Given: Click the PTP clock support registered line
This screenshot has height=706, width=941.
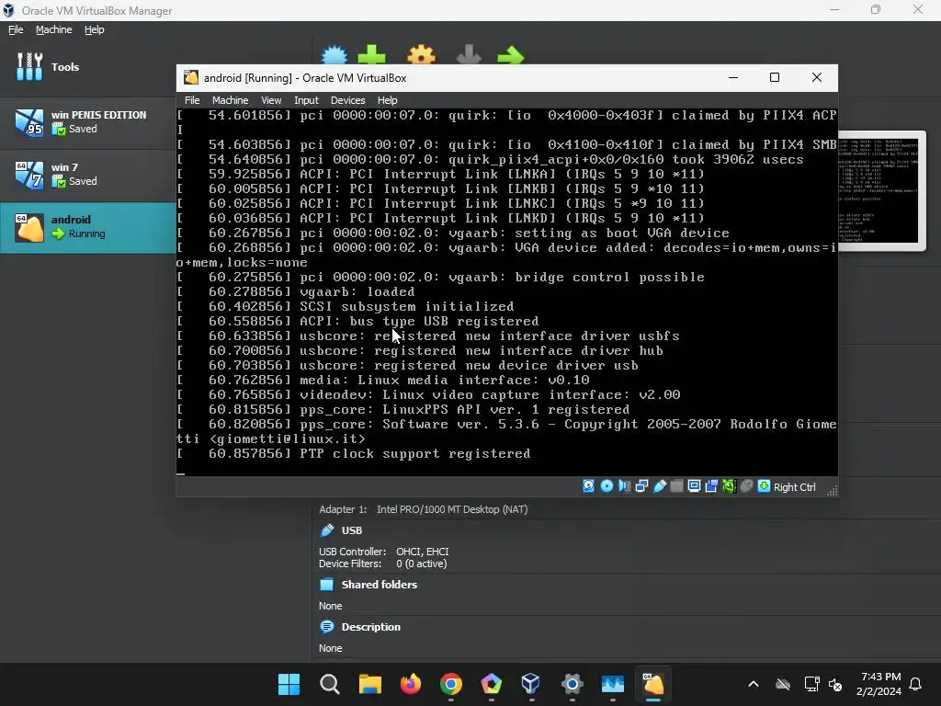Looking at the screenshot, I should coord(354,454).
